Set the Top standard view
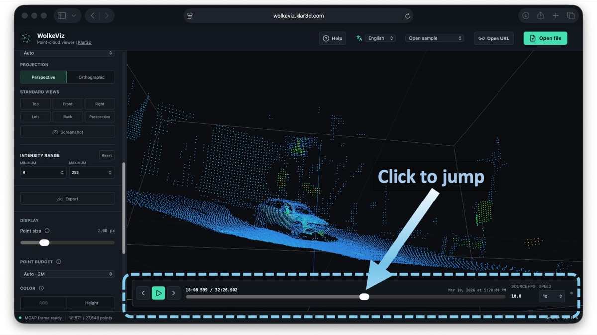The width and height of the screenshot is (597, 335). coord(35,104)
